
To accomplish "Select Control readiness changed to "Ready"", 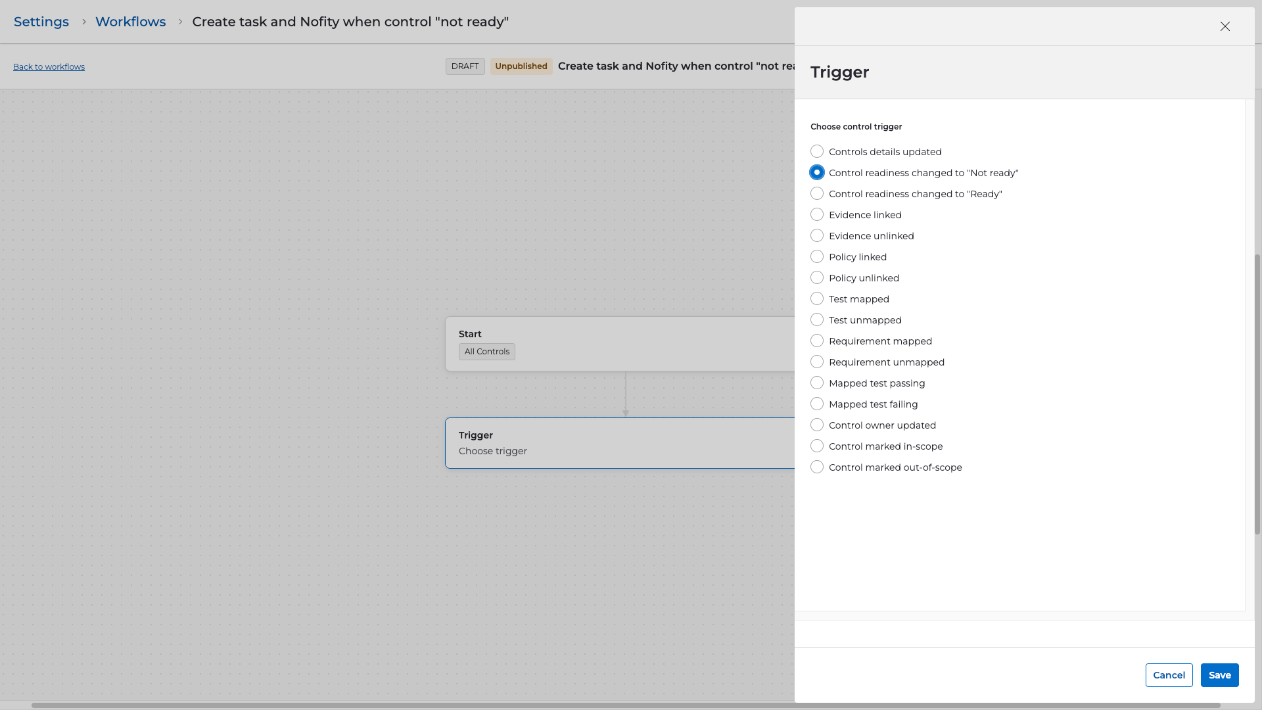I will click(x=817, y=194).
